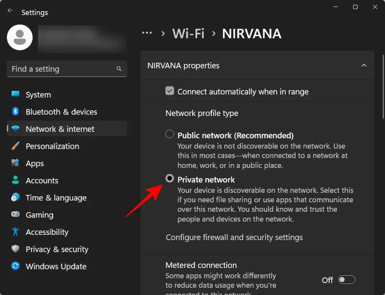Screen dimensions: 385x295
Task: Click the NIRVANA breadcrumb title
Action: pyautogui.click(x=252, y=33)
